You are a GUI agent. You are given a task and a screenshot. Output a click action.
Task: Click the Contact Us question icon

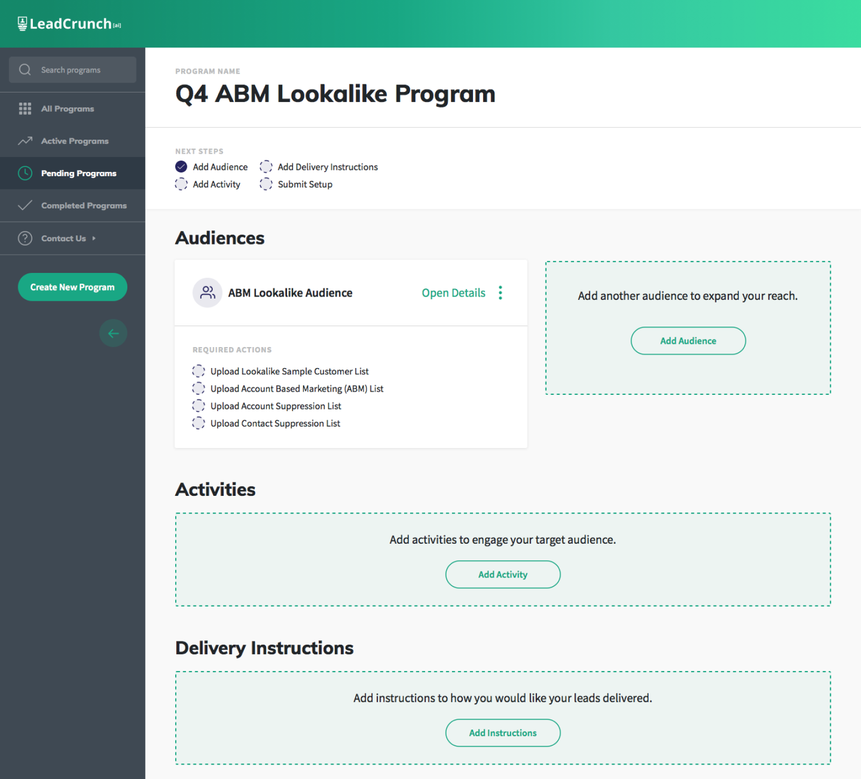click(25, 238)
